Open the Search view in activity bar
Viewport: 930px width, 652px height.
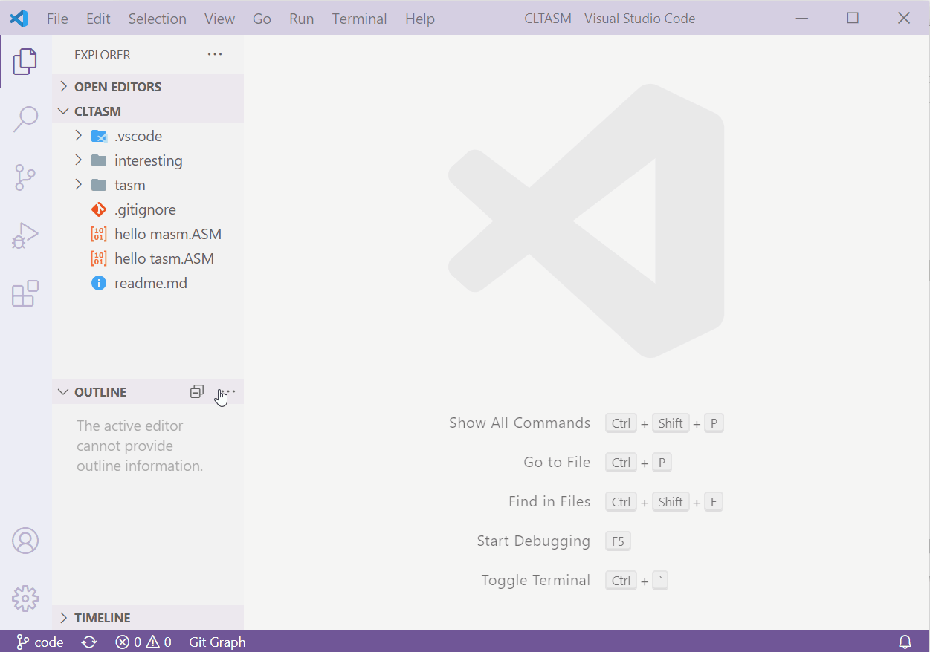click(x=25, y=120)
